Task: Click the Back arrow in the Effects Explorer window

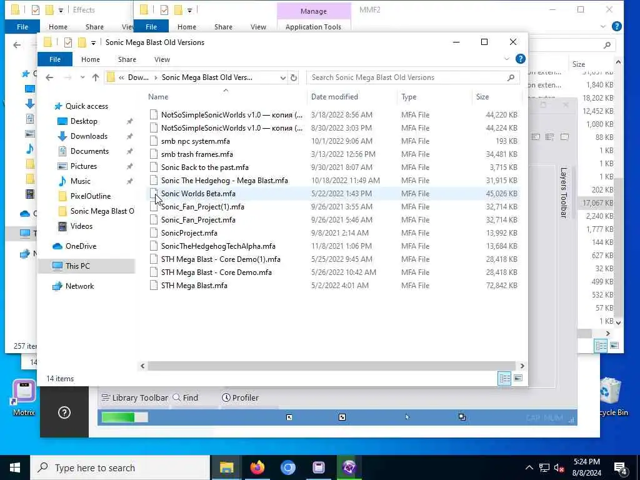Action: [x=17, y=45]
